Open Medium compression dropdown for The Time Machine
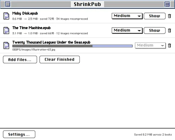Screen dimensions: 175x140 pos(127,30)
